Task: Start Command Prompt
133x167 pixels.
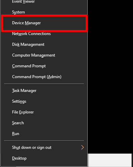Action: 44,66
